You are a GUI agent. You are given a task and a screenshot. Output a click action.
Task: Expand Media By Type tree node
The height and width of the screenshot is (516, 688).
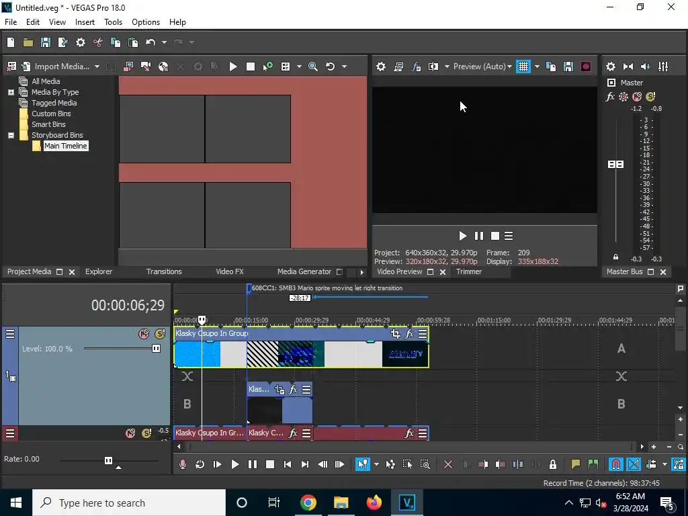tap(11, 92)
